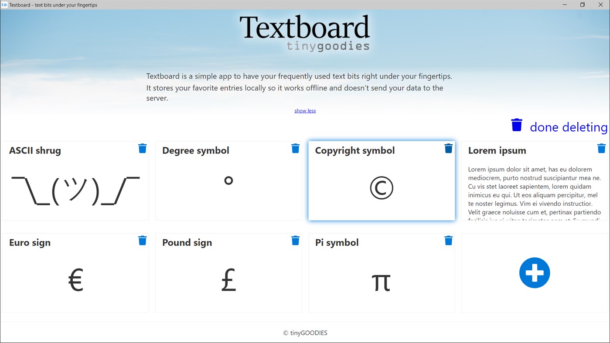Open the Pi symbol card
The height and width of the screenshot is (343, 610).
click(x=382, y=281)
